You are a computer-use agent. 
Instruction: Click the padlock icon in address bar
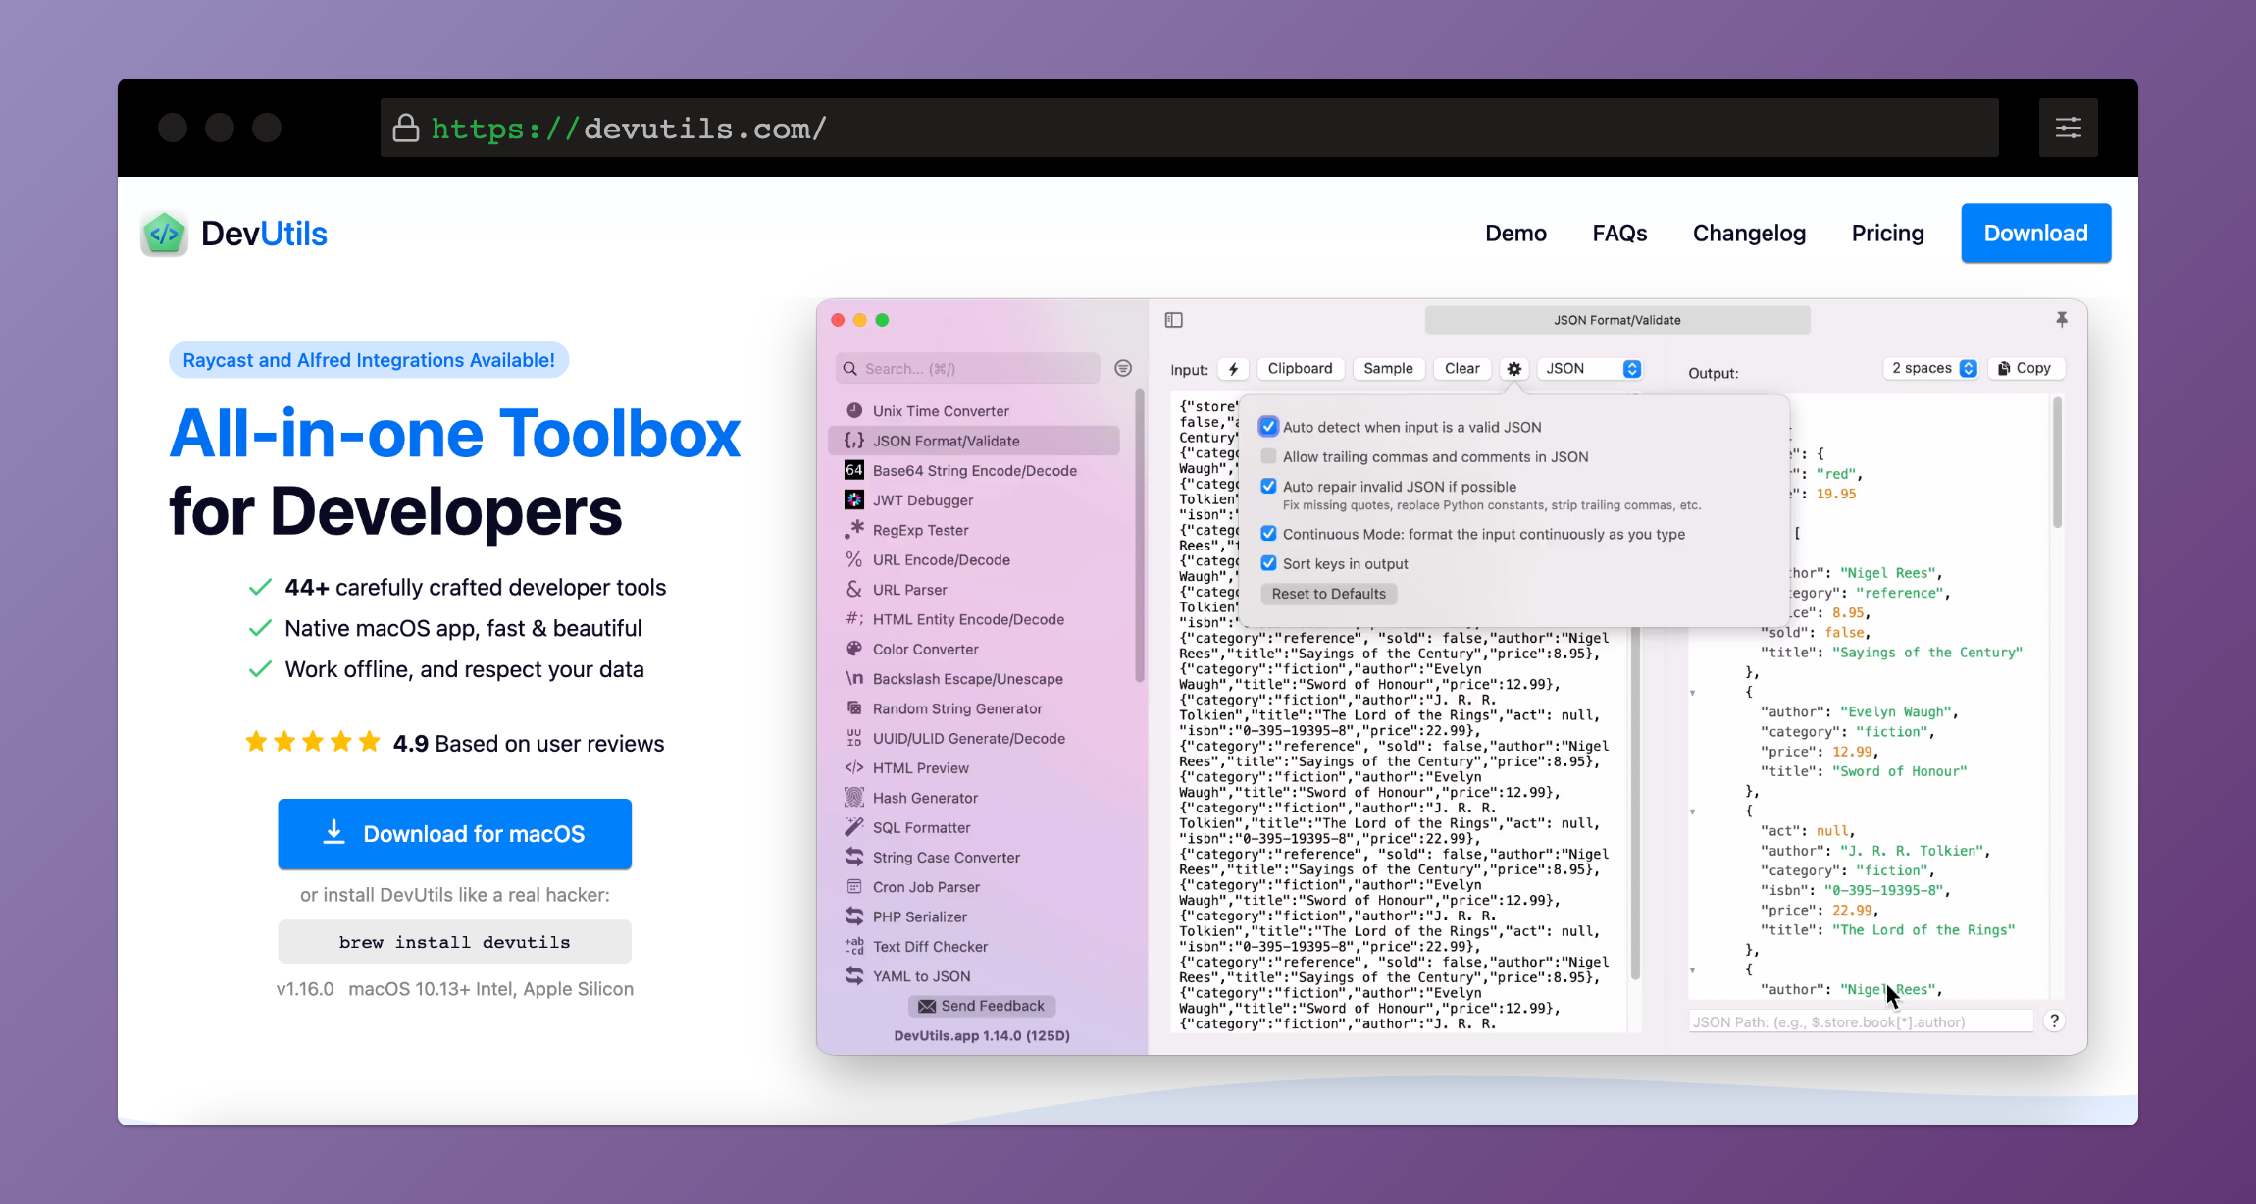click(x=406, y=128)
